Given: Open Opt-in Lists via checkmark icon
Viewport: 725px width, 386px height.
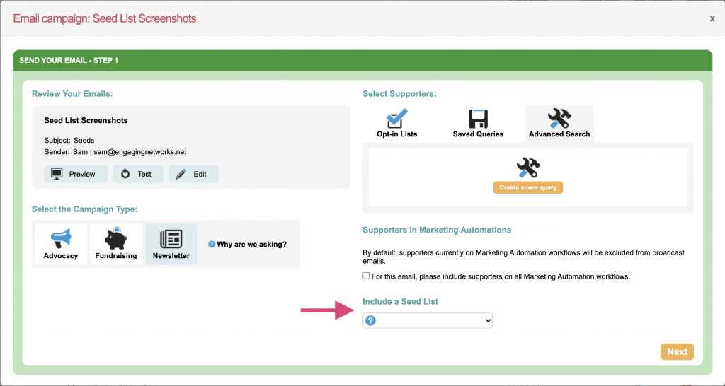Looking at the screenshot, I should 396,118.
